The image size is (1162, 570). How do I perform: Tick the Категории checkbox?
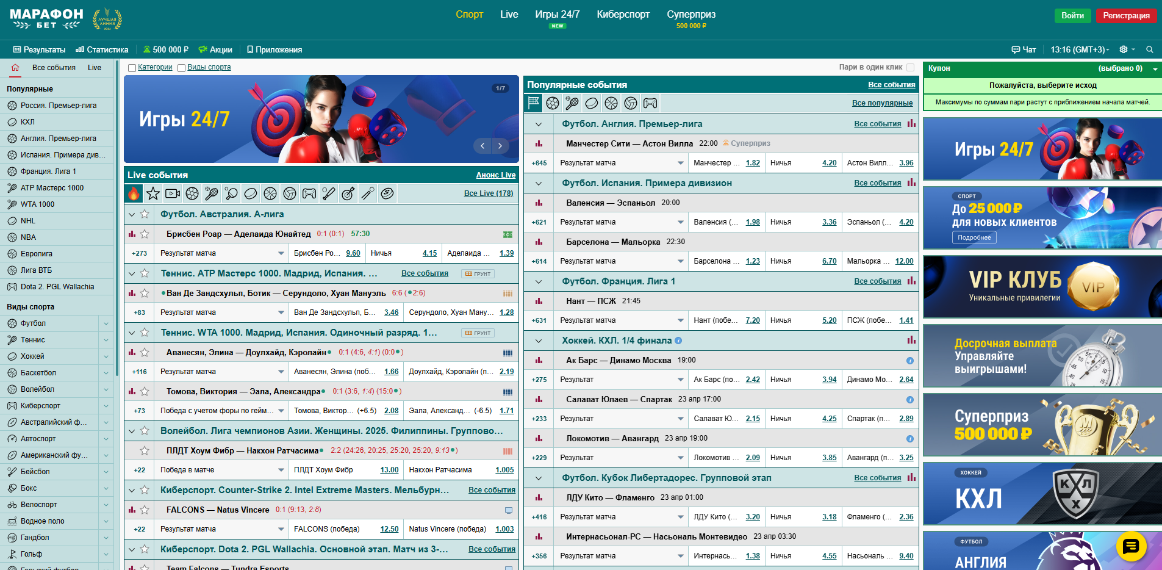coord(132,68)
